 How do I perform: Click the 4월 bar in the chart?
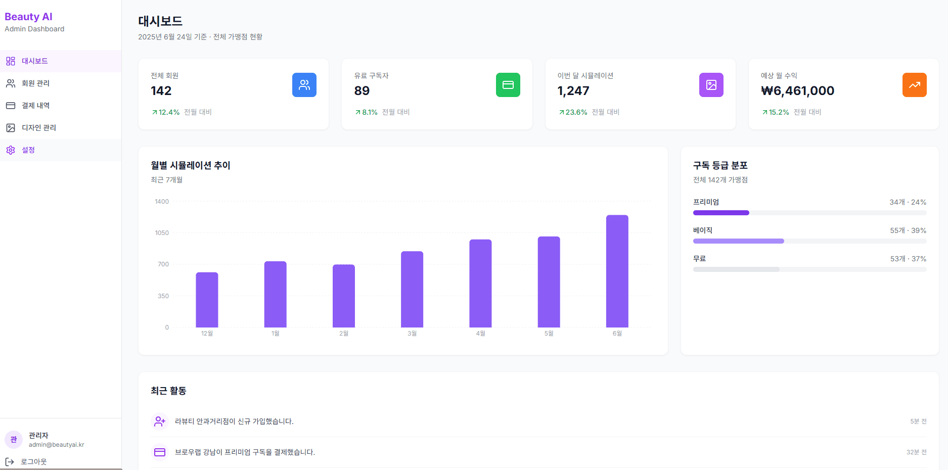pos(480,284)
